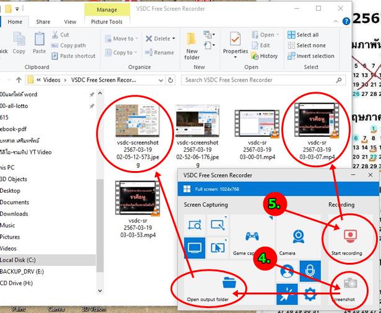This screenshot has height=313, width=381.
Task: Open ebook-pdf folder in sidebar
Action: click(x=14, y=129)
